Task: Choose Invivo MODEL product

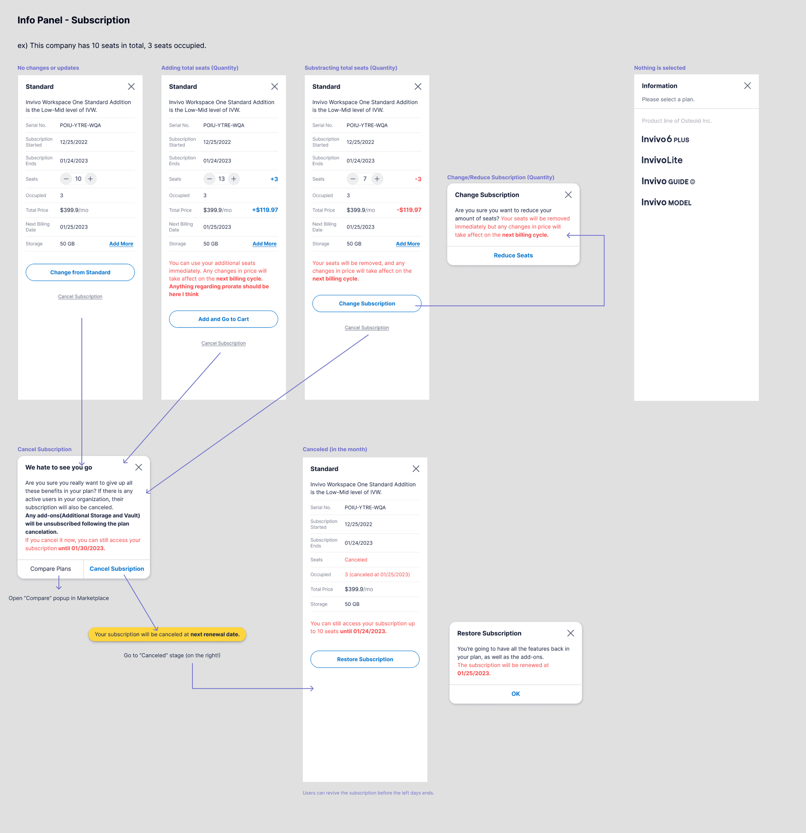Action: 666,202
